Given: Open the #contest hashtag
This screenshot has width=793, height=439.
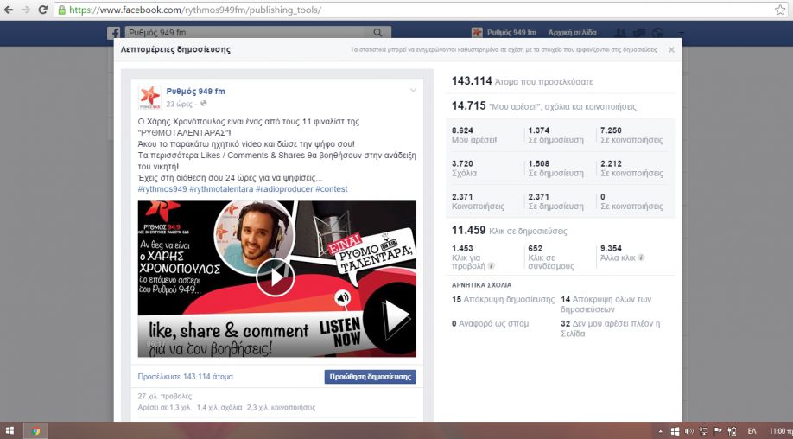Looking at the screenshot, I should 331,188.
